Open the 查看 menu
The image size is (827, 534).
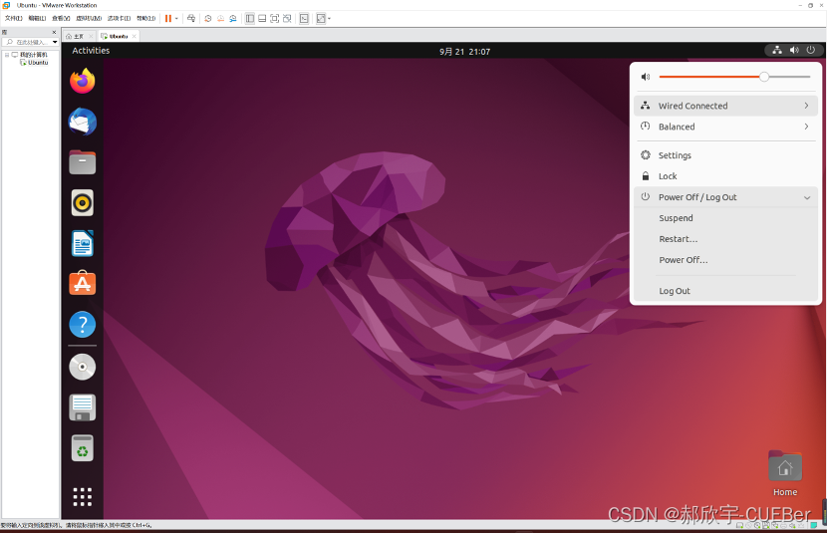coord(61,19)
